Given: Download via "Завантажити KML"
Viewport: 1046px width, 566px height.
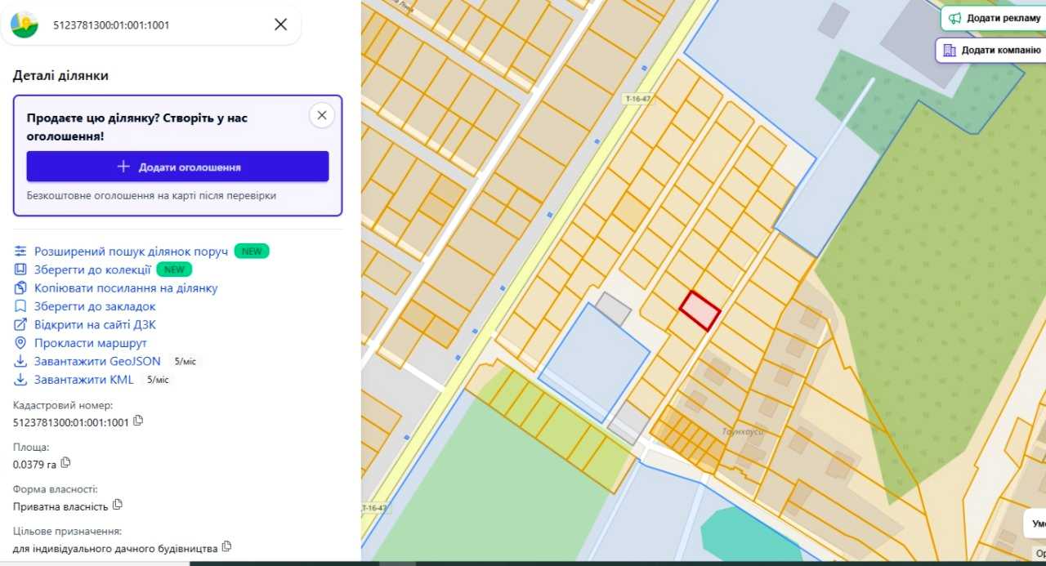Looking at the screenshot, I should pyautogui.click(x=83, y=380).
